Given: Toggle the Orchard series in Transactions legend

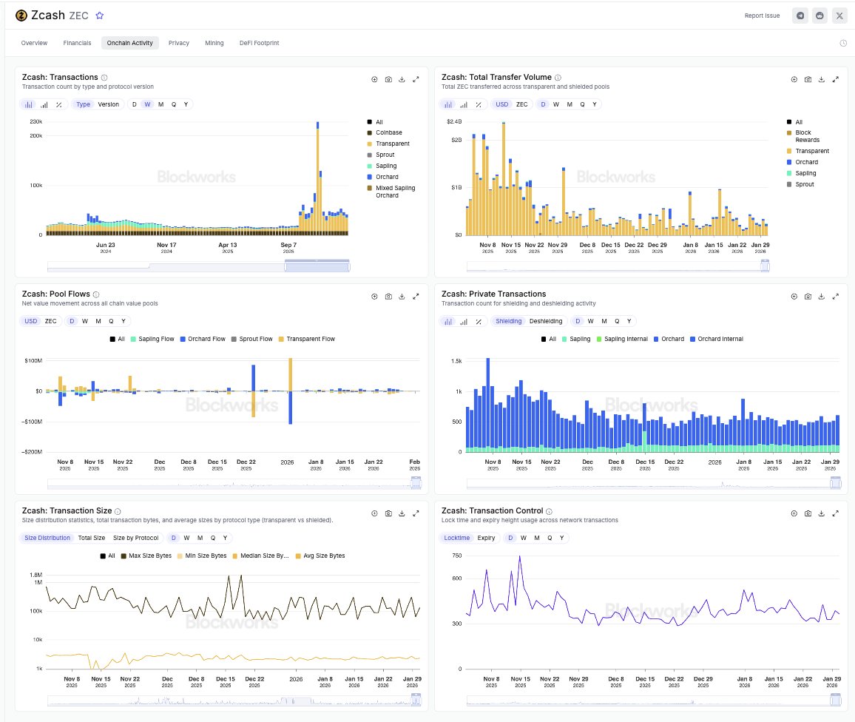Looking at the screenshot, I should pyautogui.click(x=386, y=177).
